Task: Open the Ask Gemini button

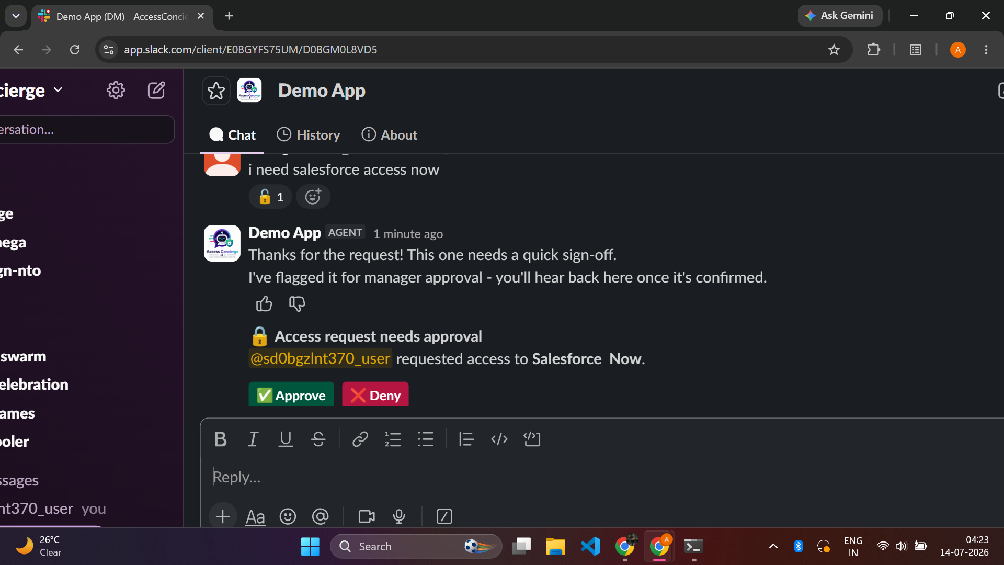Action: [840, 16]
